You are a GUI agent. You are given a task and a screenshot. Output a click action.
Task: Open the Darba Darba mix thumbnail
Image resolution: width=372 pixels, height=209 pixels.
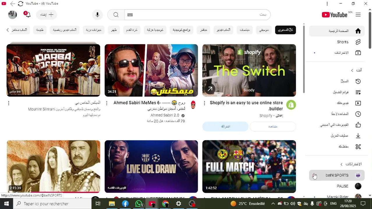(53, 70)
